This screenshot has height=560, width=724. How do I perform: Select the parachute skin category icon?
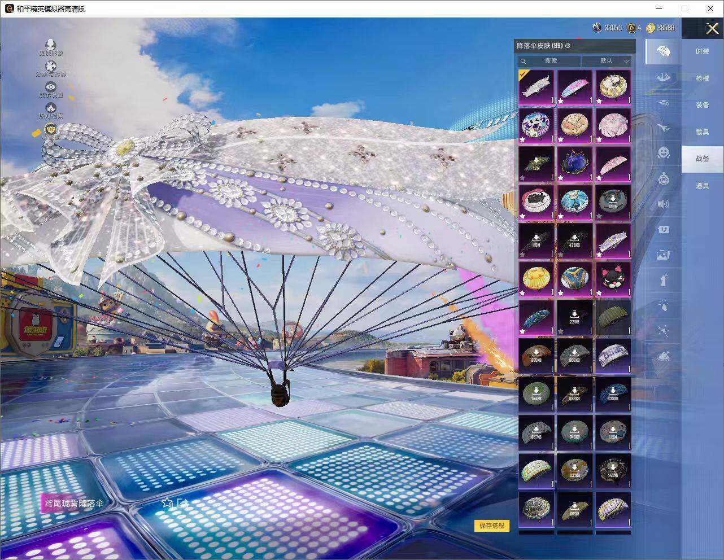tap(664, 52)
